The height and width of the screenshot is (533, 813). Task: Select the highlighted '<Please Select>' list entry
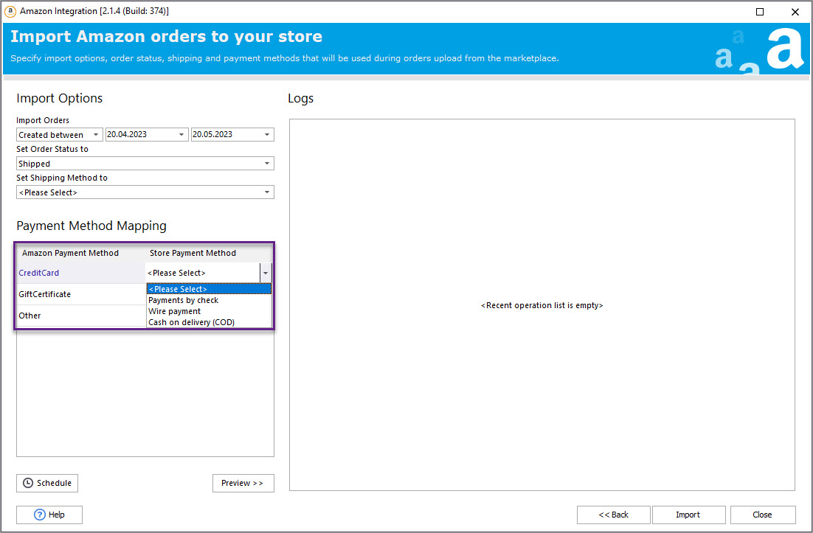[x=178, y=289]
